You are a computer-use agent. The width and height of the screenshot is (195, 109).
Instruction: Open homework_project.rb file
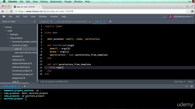tap(22, 71)
